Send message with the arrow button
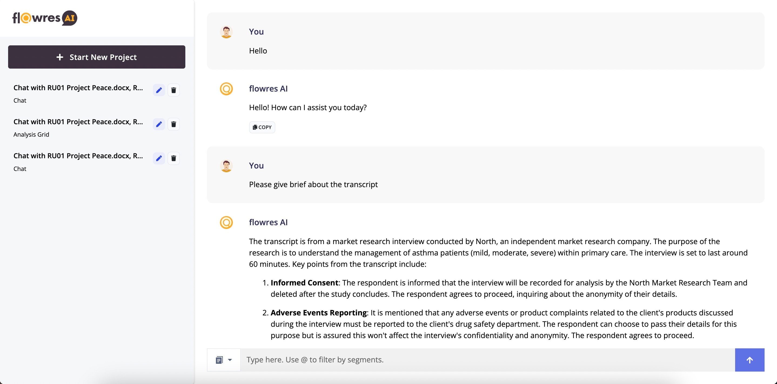Screen dimensions: 777x384 pos(749,360)
